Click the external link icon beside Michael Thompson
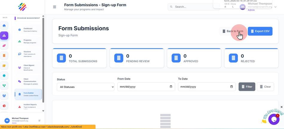This screenshot has height=129, width=284. pos(39,121)
